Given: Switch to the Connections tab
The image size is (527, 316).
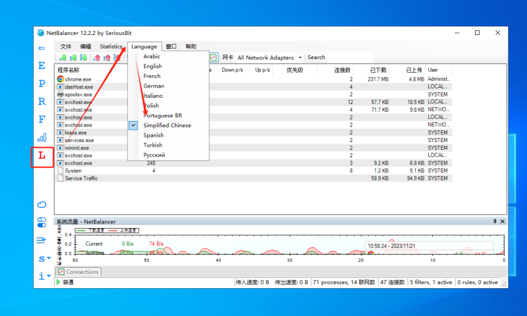Looking at the screenshot, I should click(79, 272).
